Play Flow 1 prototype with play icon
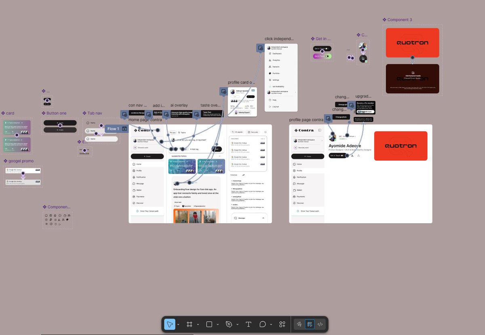 coord(124,129)
